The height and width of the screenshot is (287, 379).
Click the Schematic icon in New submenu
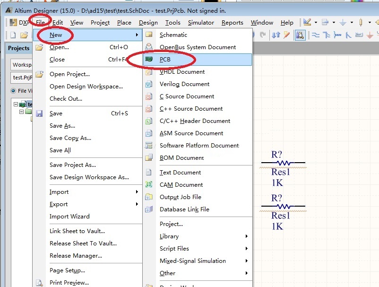(149, 35)
